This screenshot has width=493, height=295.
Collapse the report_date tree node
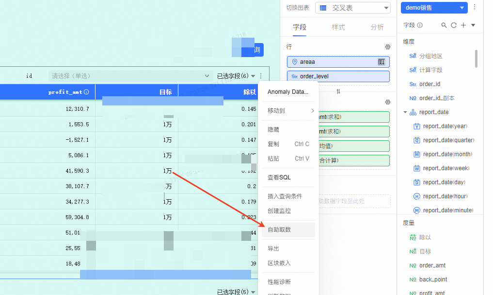tap(405, 112)
